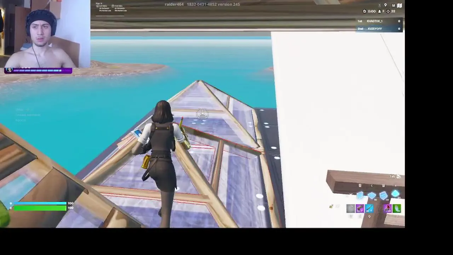
Task: Select the gray empty inventory slot
Action: (x=350, y=209)
